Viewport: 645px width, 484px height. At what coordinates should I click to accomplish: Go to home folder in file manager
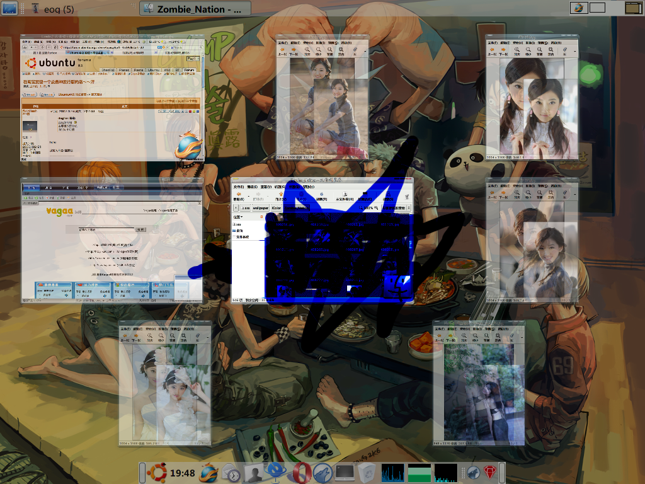(345, 196)
